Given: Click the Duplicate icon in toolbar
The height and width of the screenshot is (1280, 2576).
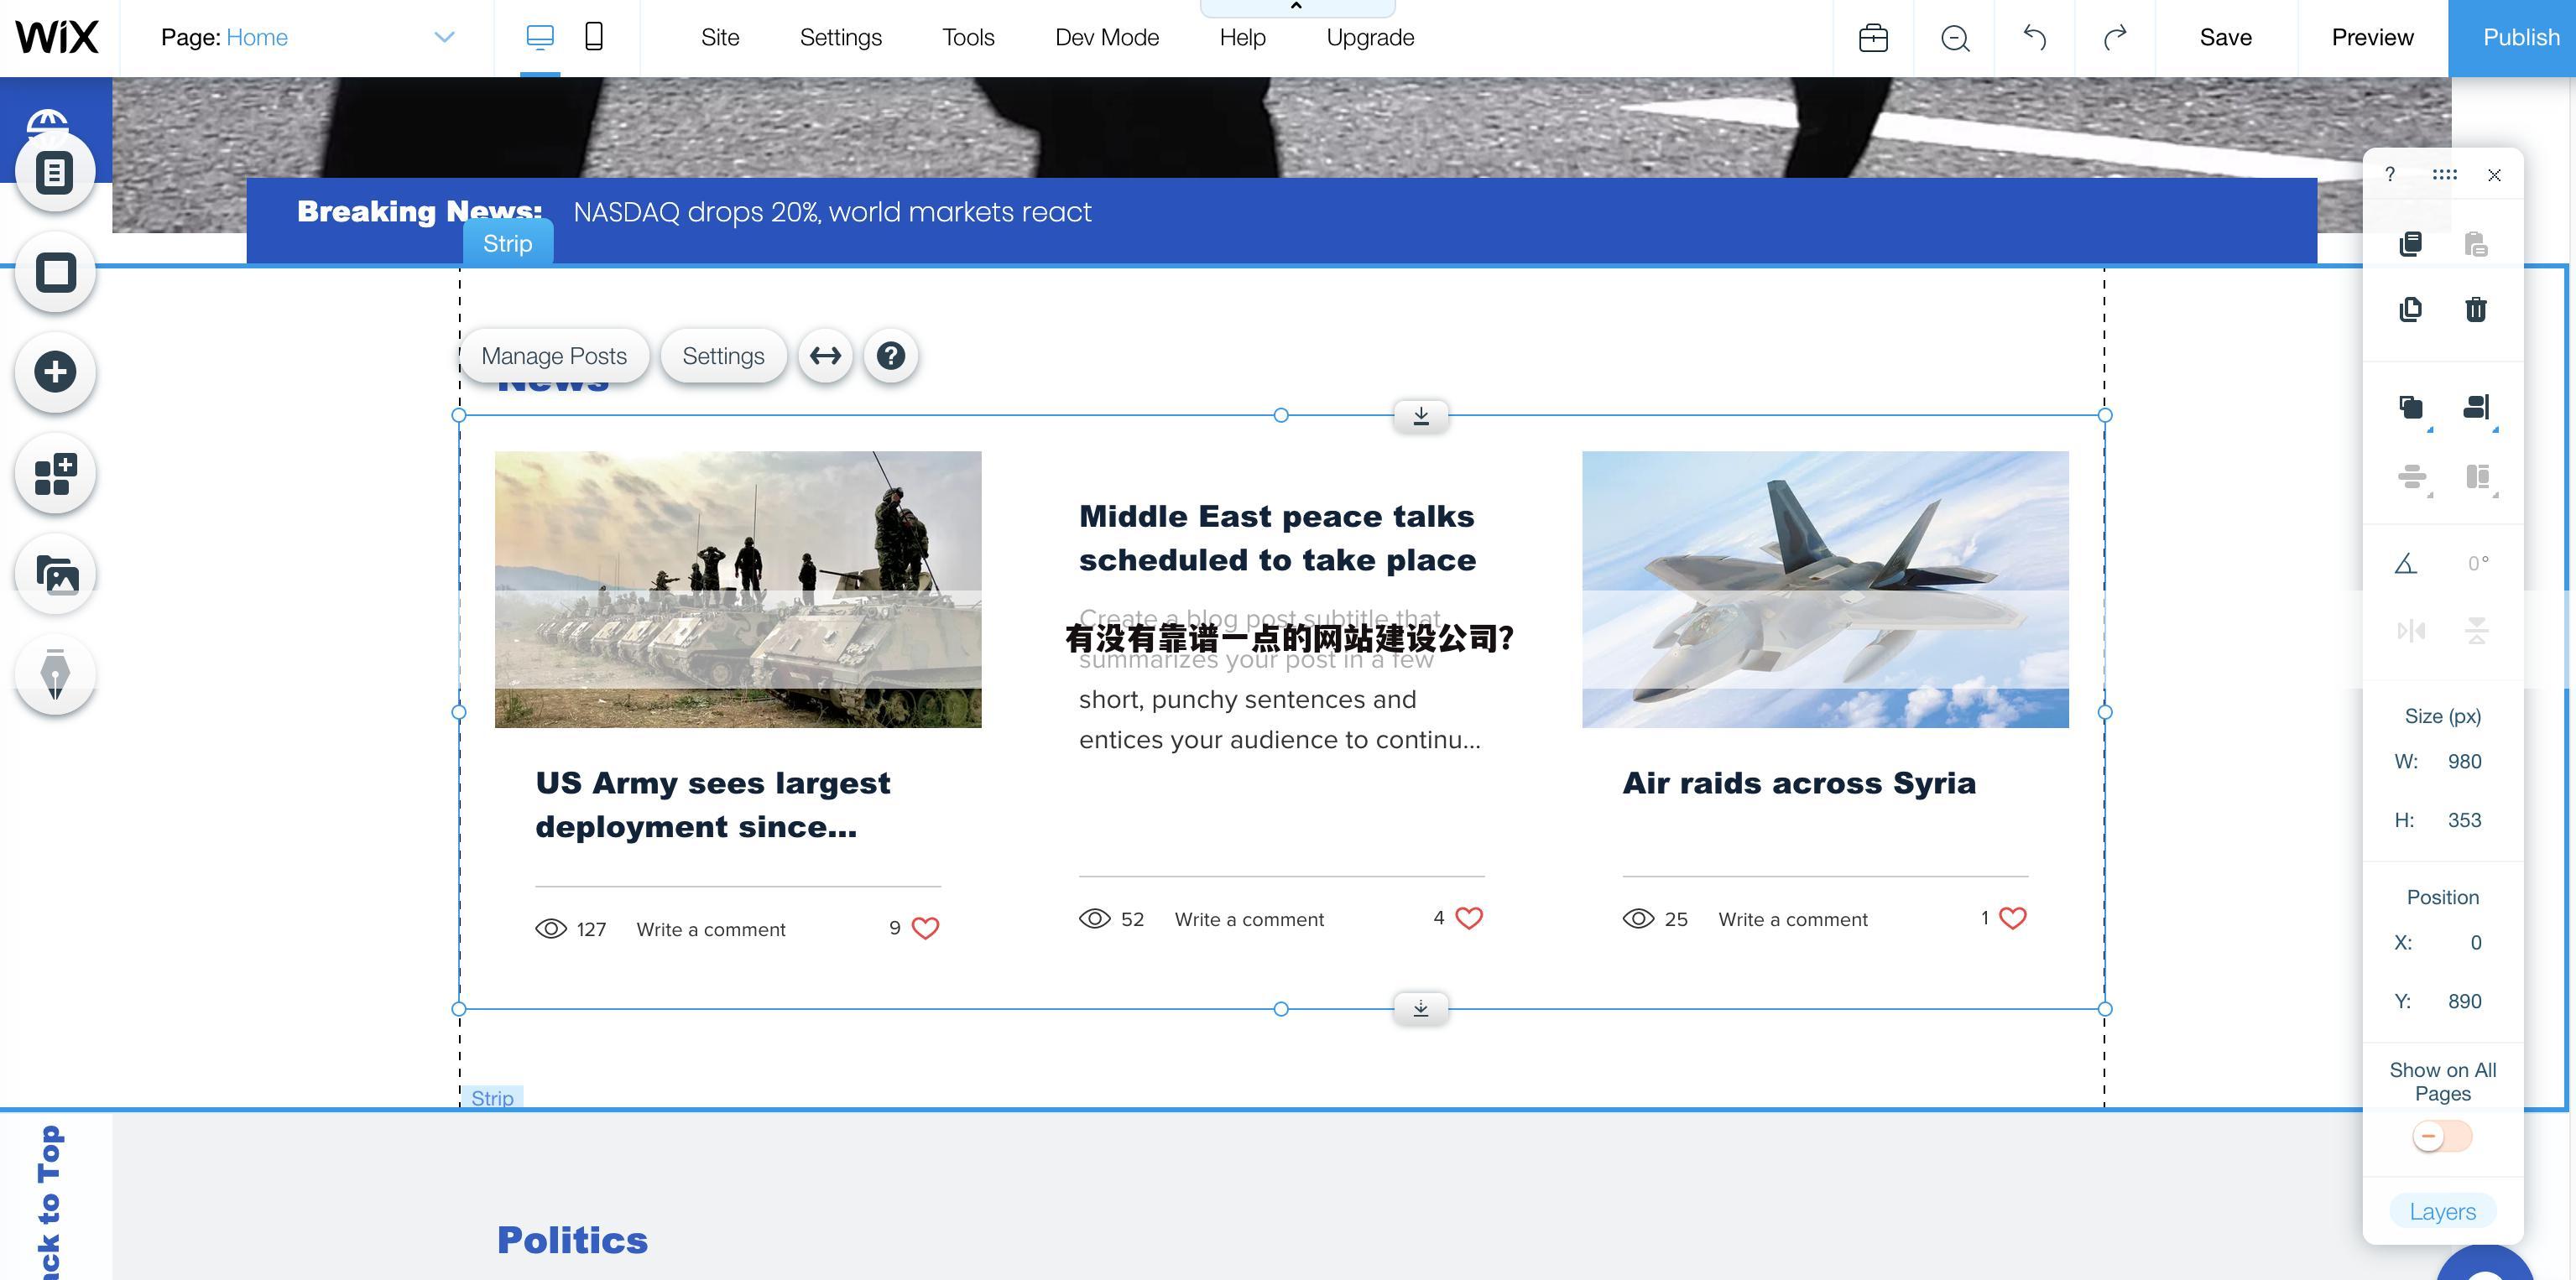Looking at the screenshot, I should tap(2411, 309).
